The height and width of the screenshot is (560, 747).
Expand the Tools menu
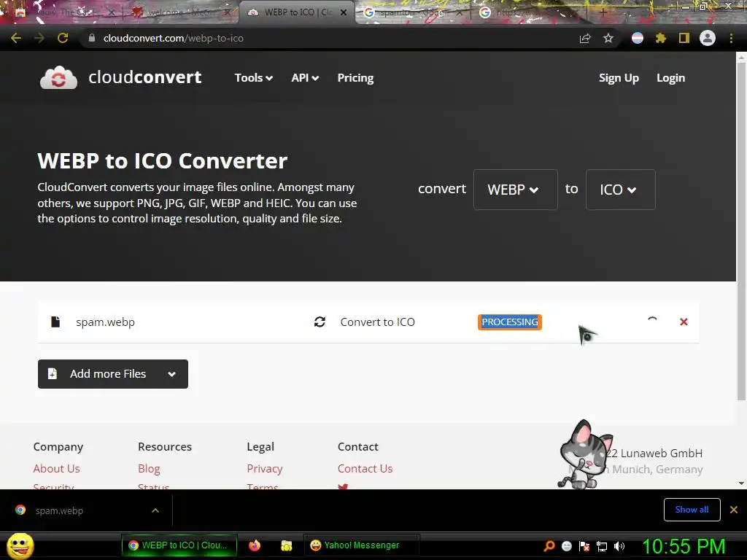click(x=253, y=77)
